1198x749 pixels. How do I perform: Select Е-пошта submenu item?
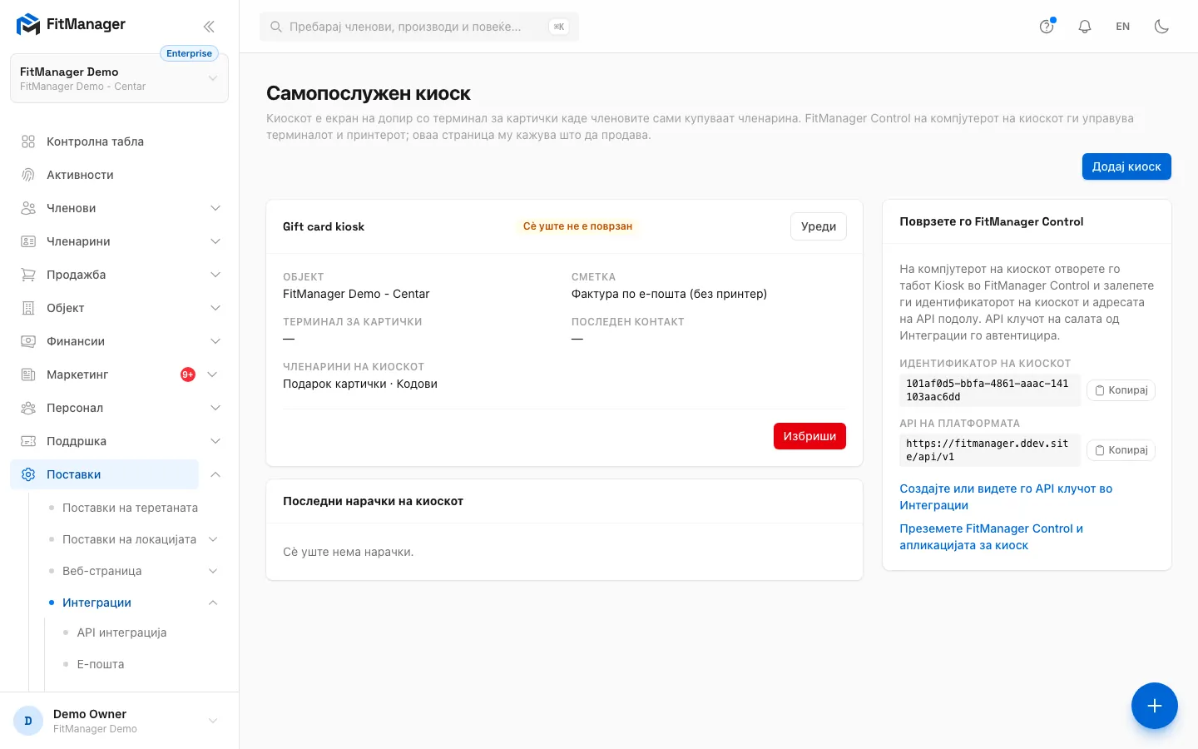(x=101, y=664)
